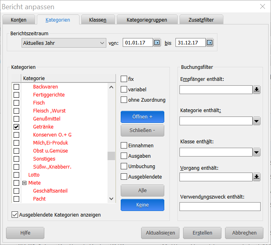Click the Erstellen button
271x245 pixels.
coord(202,233)
